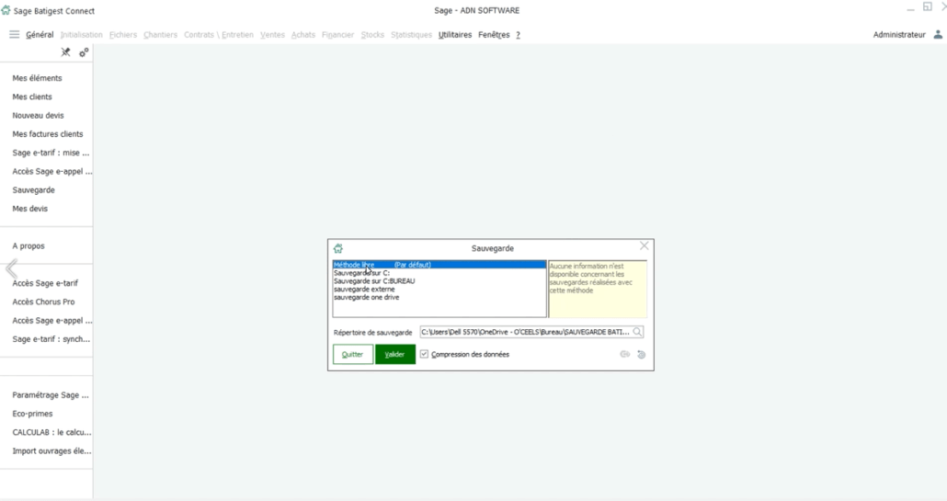
Task: Restore the Sage Batigest window size
Action: (927, 7)
